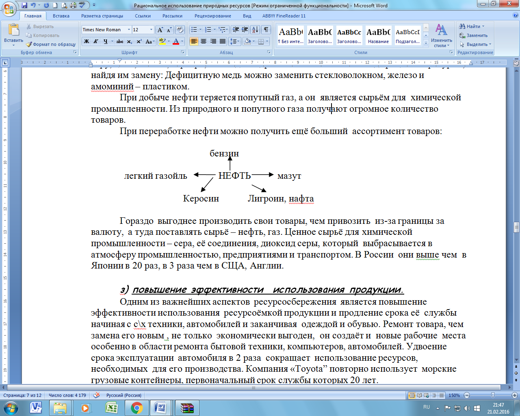Screen dimensions: 520x416
Task: Click the Grow Font icon
Action: tap(160, 30)
